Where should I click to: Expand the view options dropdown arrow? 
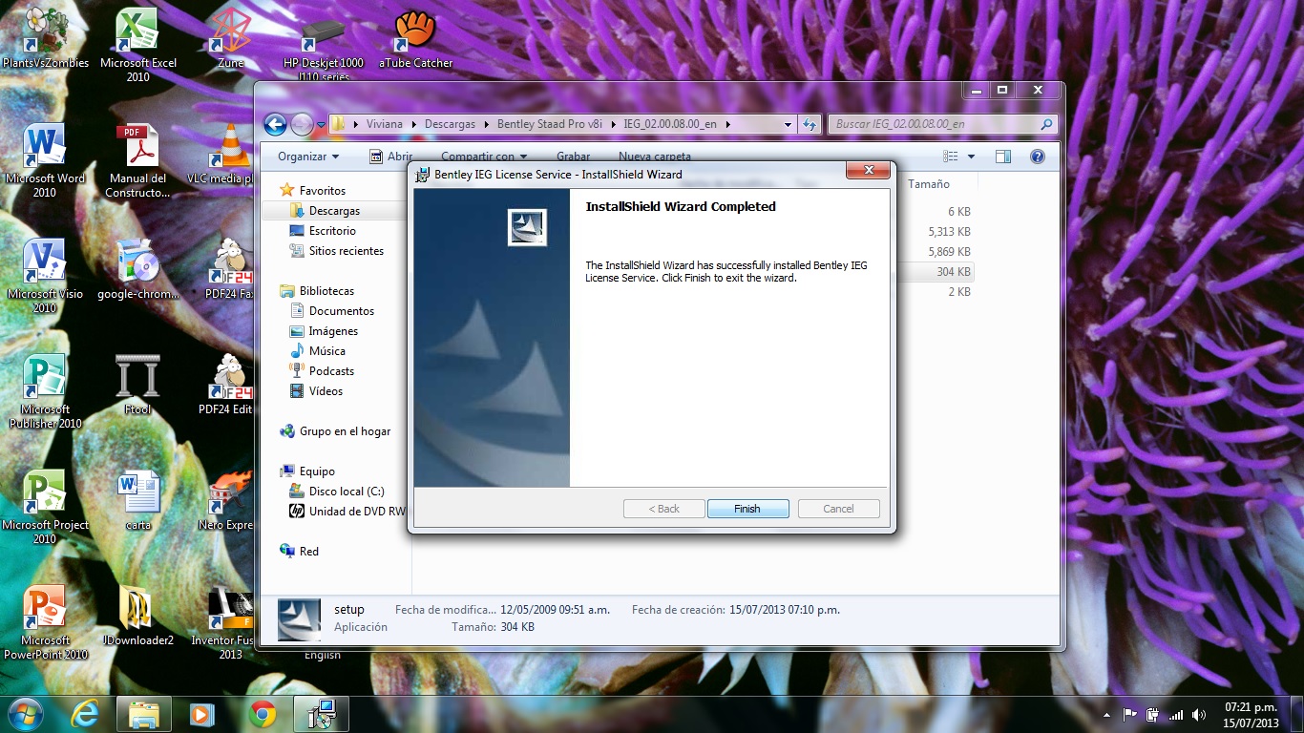[972, 157]
